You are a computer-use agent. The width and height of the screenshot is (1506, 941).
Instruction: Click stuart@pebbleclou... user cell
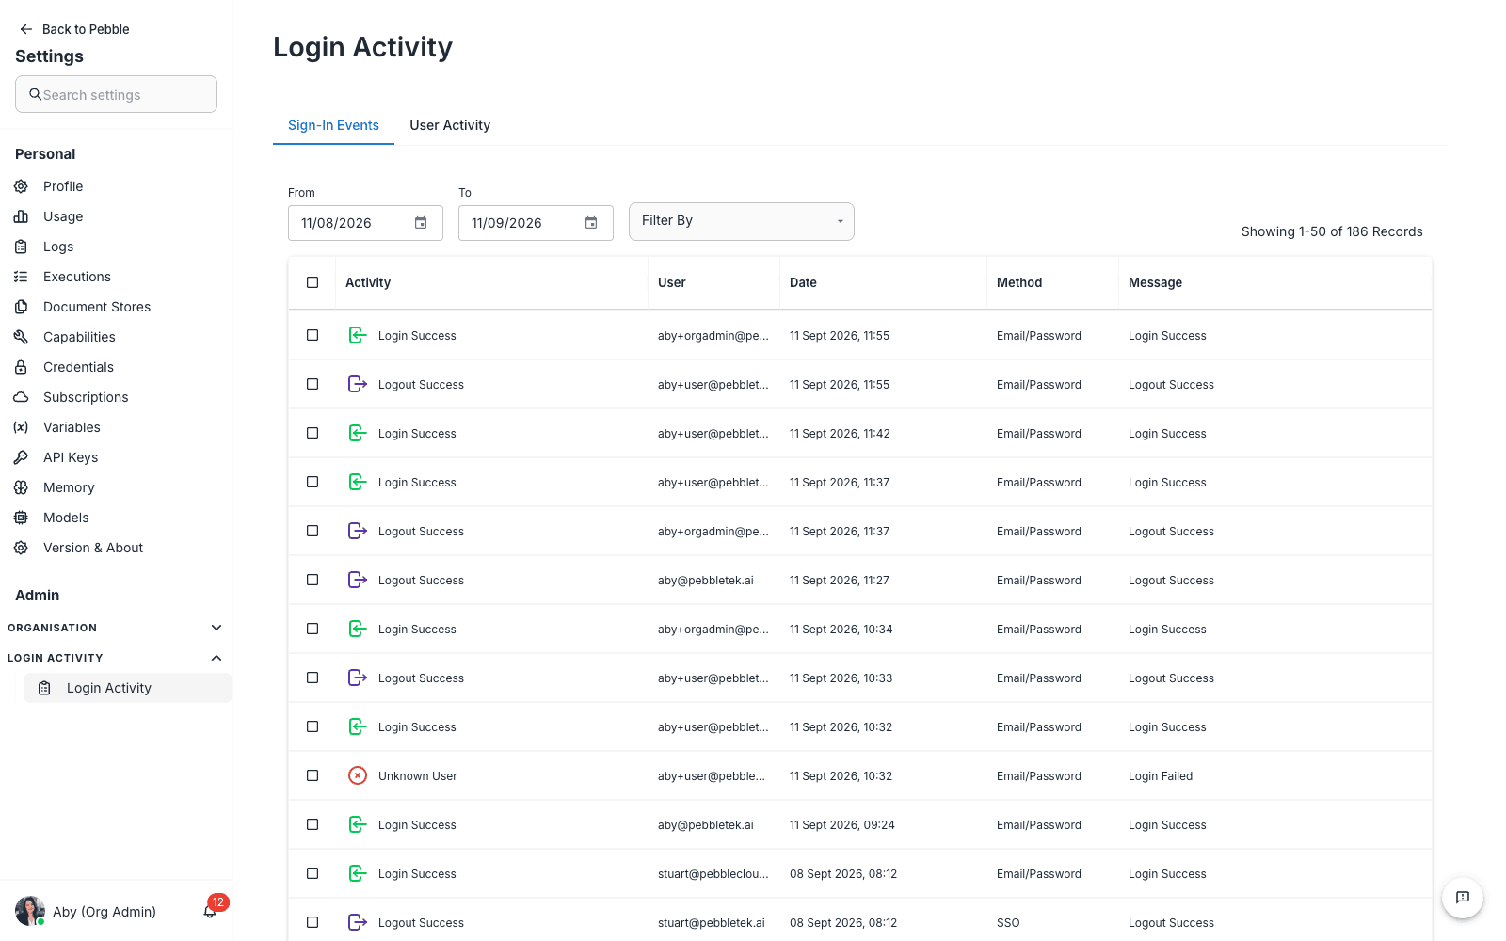coord(713,874)
